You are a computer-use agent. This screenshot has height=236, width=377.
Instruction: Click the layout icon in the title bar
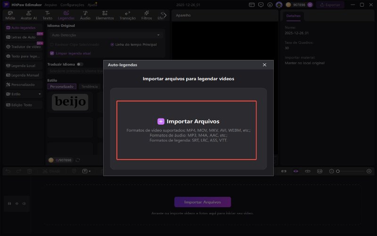coord(252,5)
